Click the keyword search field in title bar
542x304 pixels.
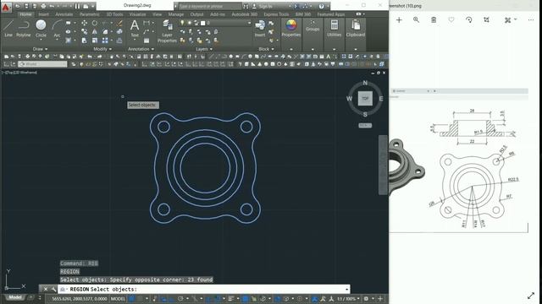click(210, 6)
